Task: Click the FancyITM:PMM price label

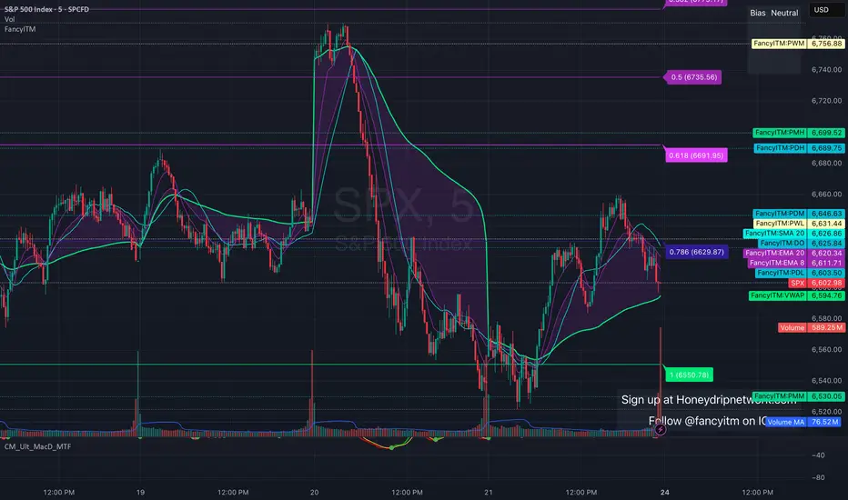Action: pyautogui.click(x=798, y=396)
